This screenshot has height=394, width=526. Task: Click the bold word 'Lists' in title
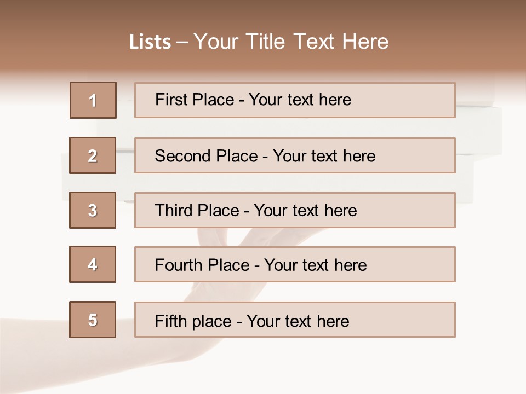(x=150, y=42)
